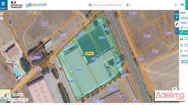This screenshot has height=105, width=188.
Task: Toggle the active area measurement tool
Action: (182, 32)
